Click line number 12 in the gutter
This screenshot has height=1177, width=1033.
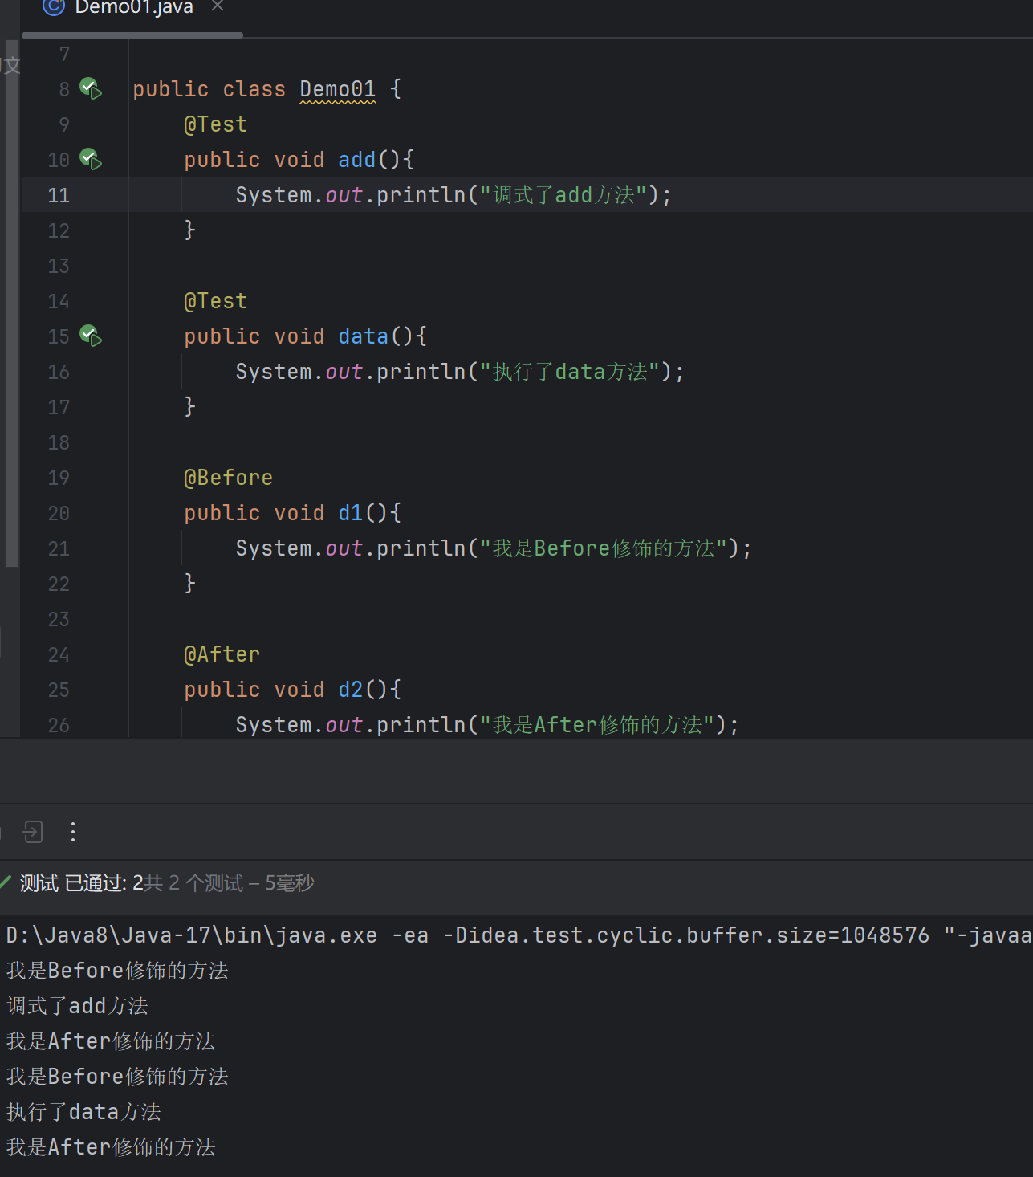59,231
